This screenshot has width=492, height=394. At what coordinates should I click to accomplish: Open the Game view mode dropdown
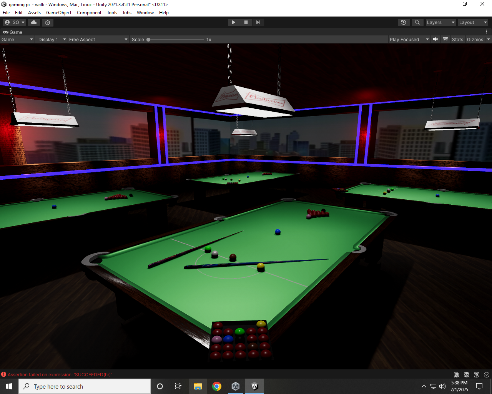click(x=17, y=39)
